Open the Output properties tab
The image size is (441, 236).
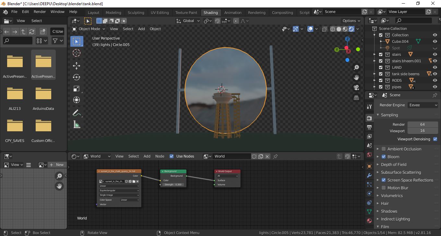tap(369, 127)
